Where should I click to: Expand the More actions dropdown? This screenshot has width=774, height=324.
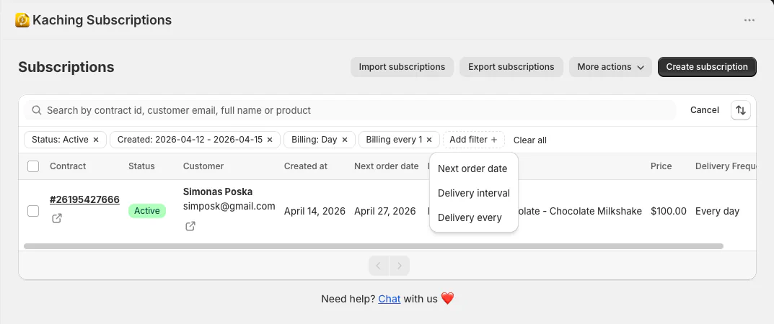pyautogui.click(x=610, y=67)
